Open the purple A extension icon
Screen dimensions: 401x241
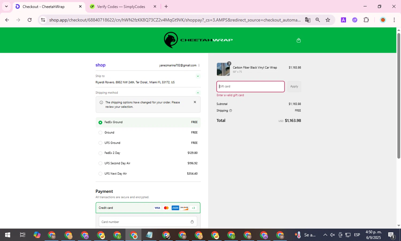coord(344,20)
